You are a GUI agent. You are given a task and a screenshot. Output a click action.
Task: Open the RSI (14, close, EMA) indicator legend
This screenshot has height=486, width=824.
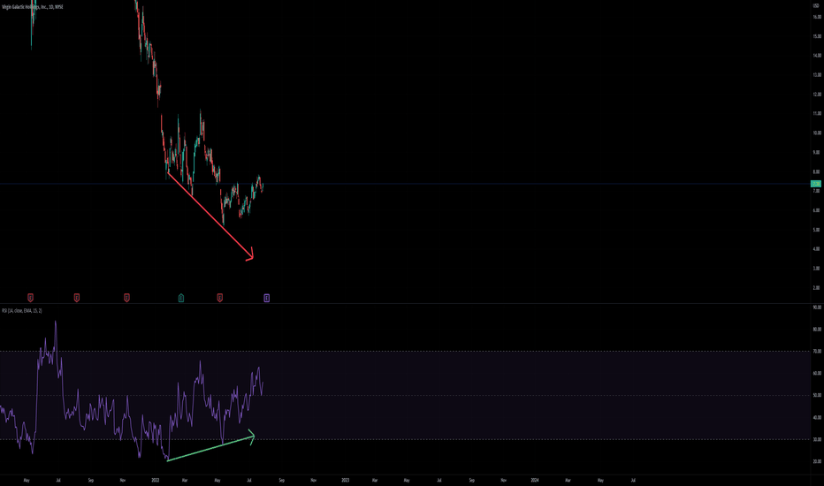tap(21, 310)
